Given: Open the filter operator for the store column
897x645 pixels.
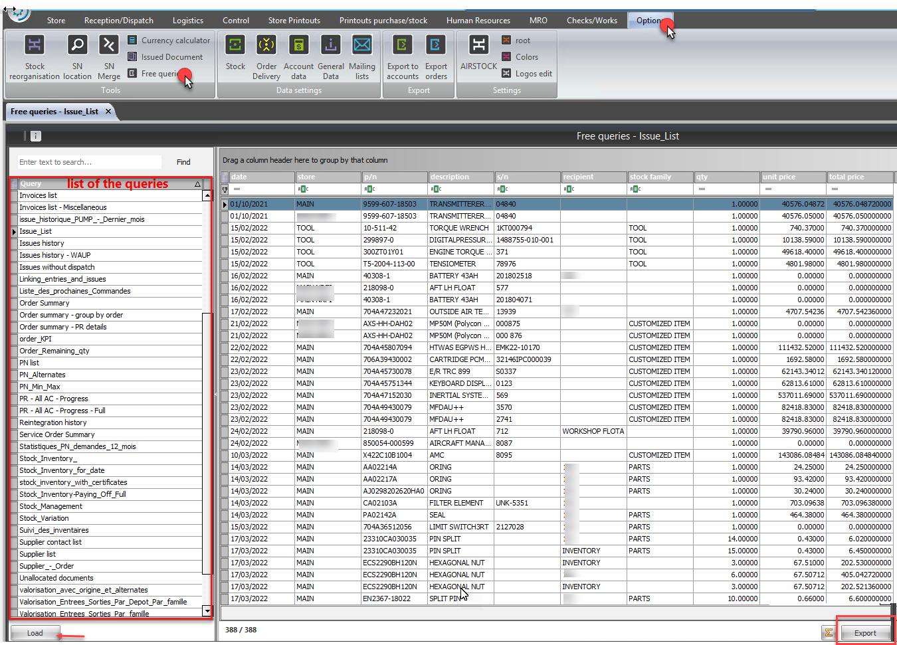Looking at the screenshot, I should tap(303, 189).
